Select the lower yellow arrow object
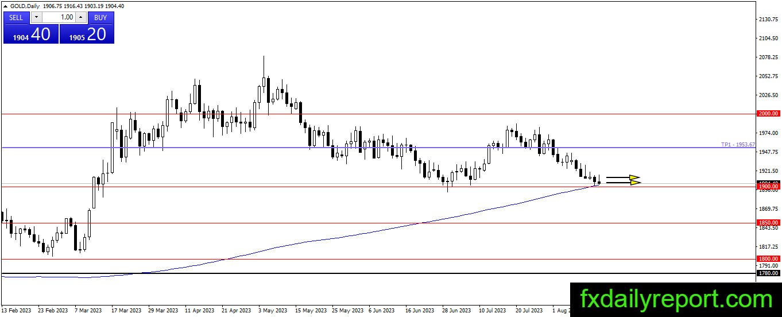The width and height of the screenshot is (782, 317). click(623, 183)
